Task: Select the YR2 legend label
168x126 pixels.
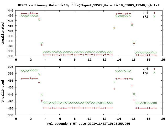Action: point(145,73)
